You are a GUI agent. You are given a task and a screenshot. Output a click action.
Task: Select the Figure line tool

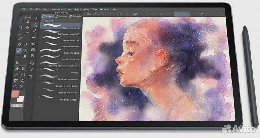[x=17, y=75]
